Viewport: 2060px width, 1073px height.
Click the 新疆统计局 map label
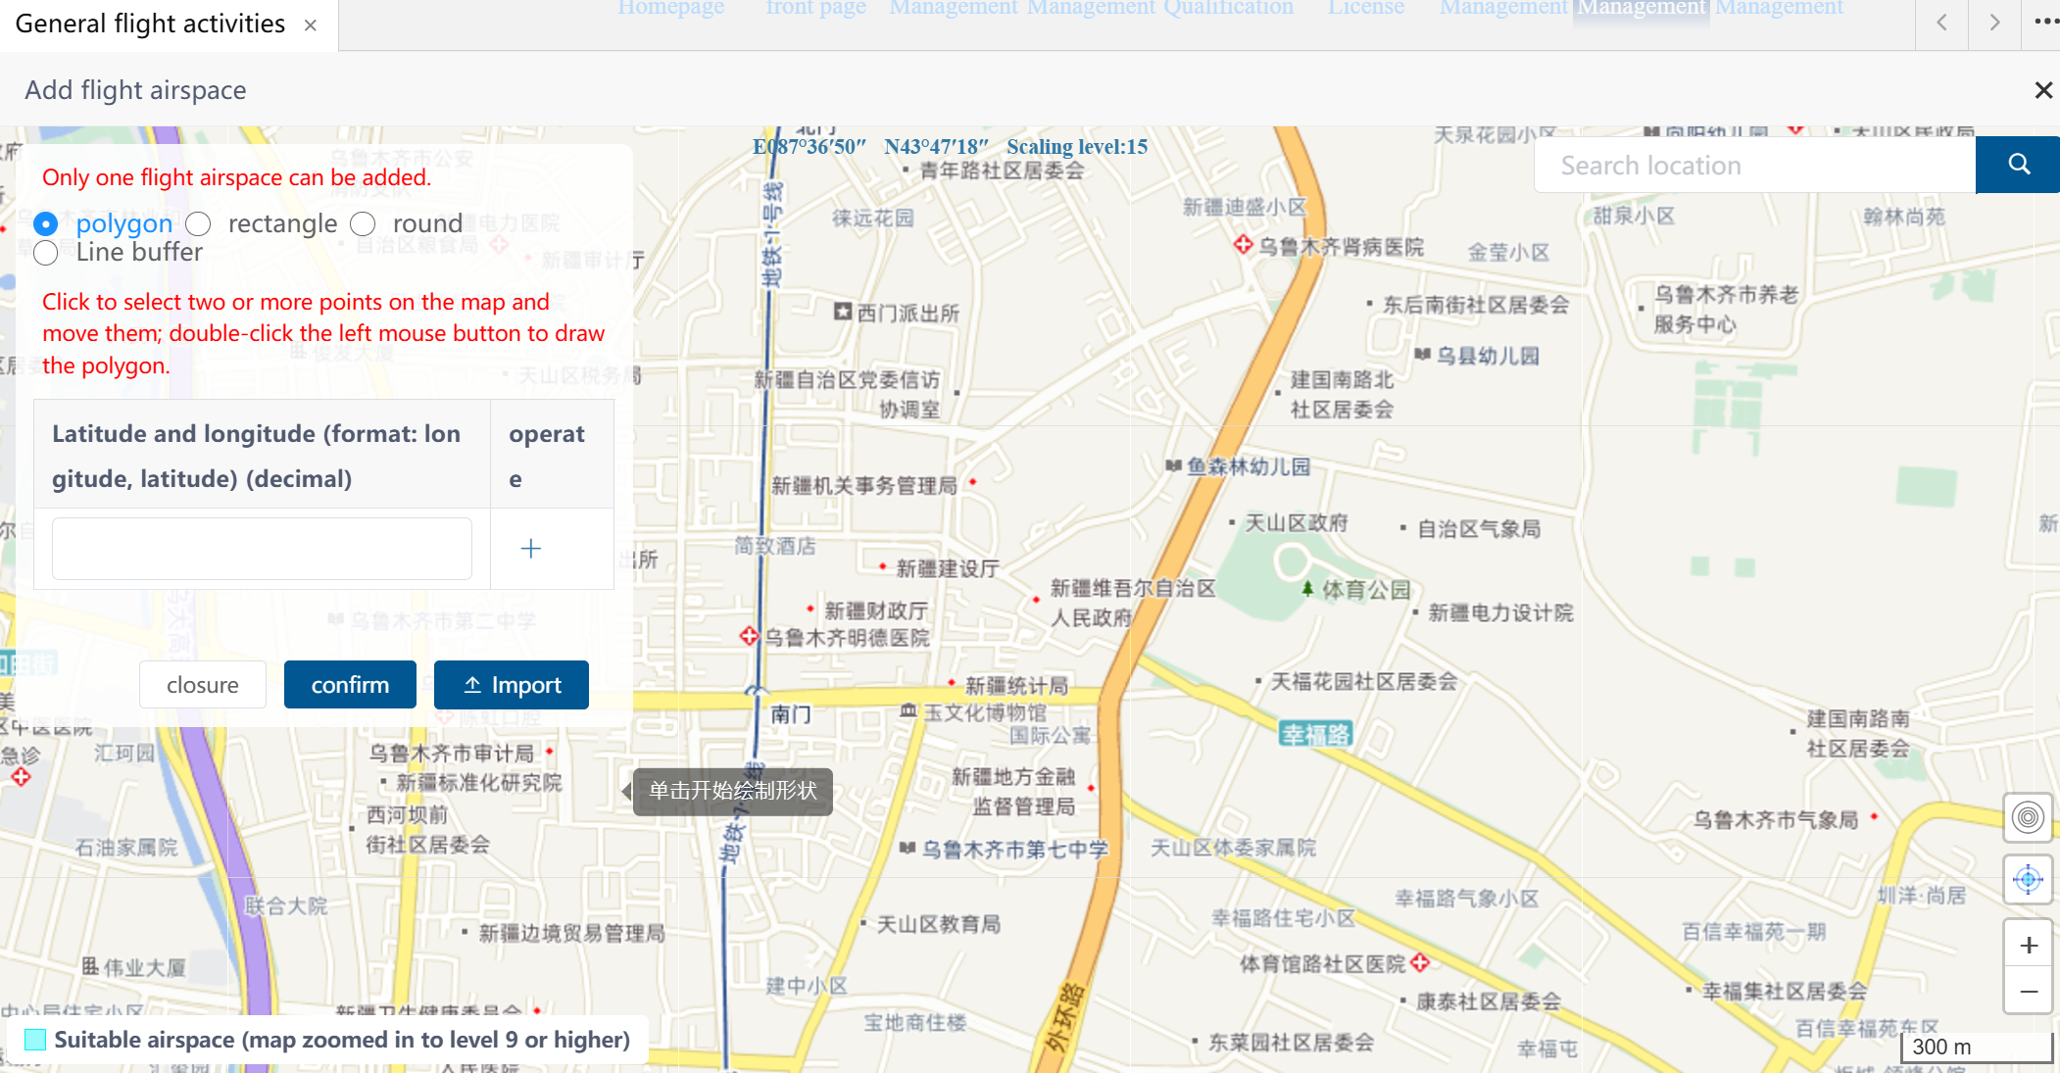[x=1017, y=685]
